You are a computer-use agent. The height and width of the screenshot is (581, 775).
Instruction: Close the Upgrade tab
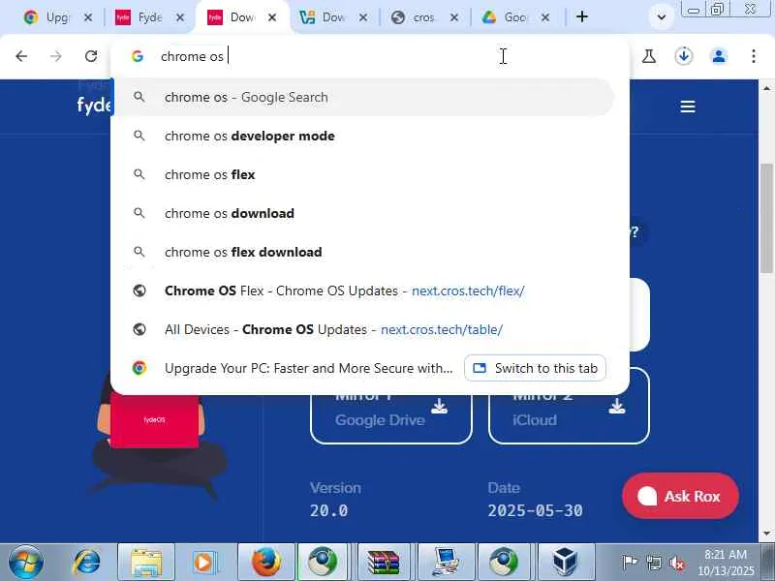(x=88, y=17)
